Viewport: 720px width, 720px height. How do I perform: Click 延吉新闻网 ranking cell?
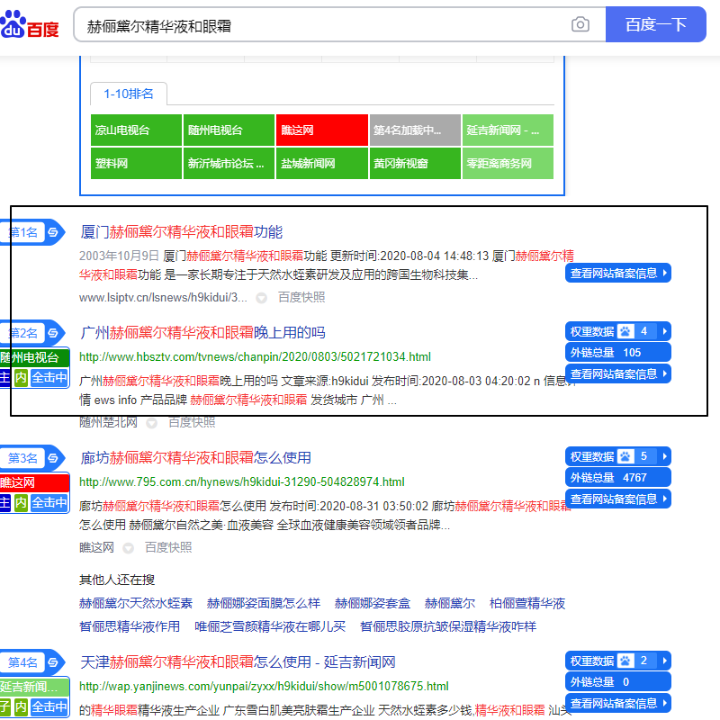coord(508,130)
